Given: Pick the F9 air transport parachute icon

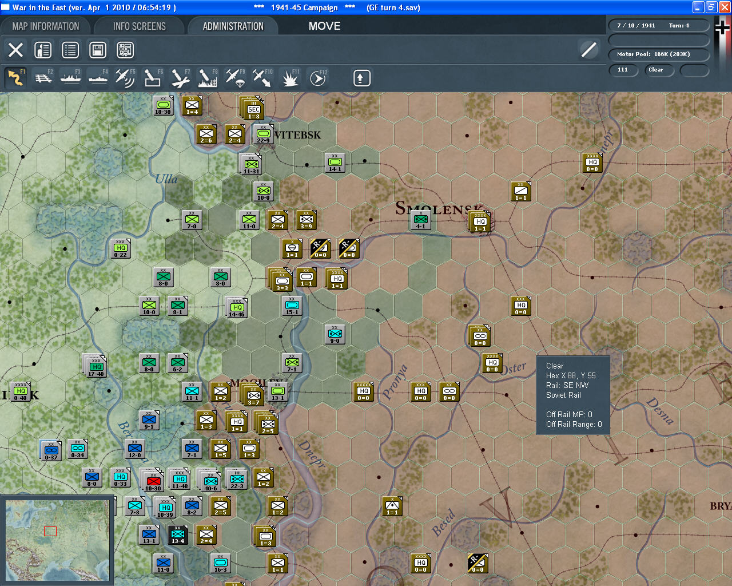Looking at the screenshot, I should pos(235,78).
